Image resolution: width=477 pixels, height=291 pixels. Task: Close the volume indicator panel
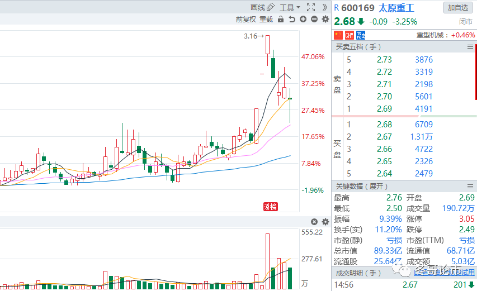(314, 222)
